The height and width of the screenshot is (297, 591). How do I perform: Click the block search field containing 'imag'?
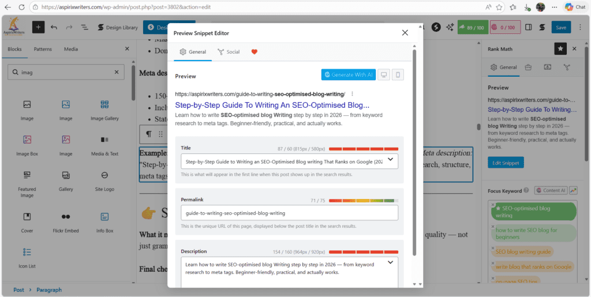click(66, 72)
